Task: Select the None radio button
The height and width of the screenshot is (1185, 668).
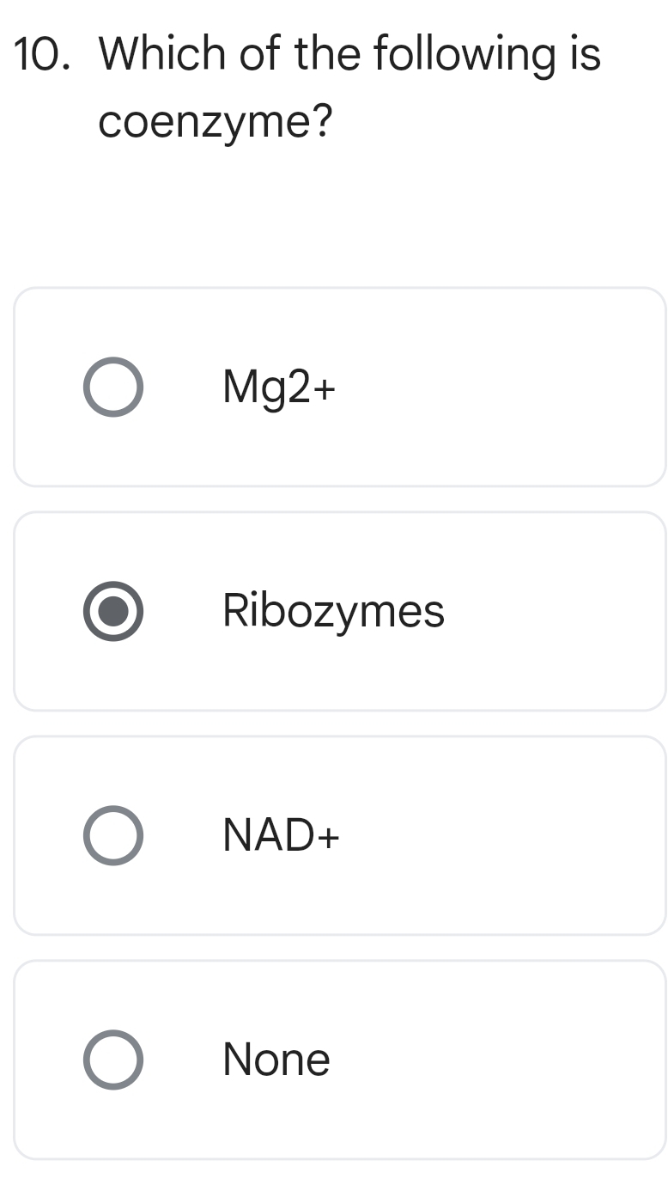Action: coord(113,1059)
